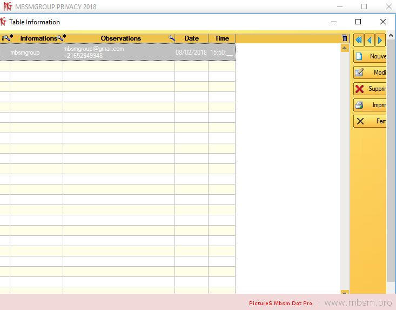Viewport: 396px width, 310px height.
Task: Click the search magnifier in Observations header
Action: [171, 38]
